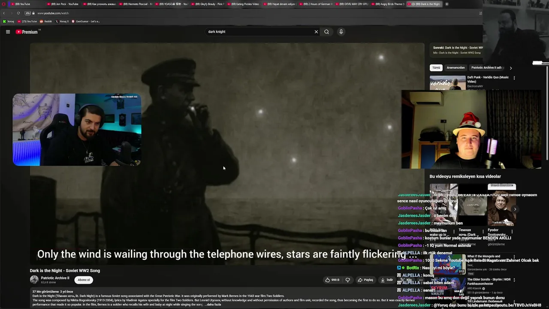The width and height of the screenshot is (549, 309).
Task: Select the Tümü filter chip
Action: tap(436, 68)
